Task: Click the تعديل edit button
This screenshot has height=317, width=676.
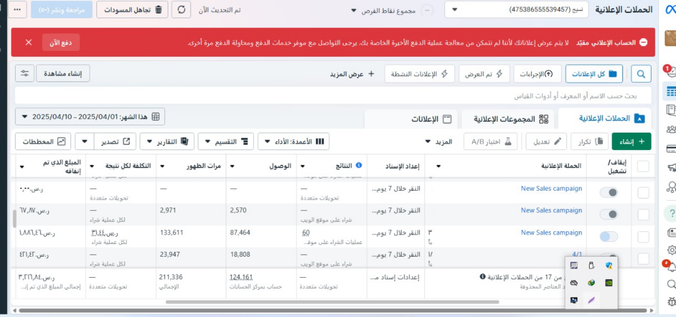Action: point(546,142)
